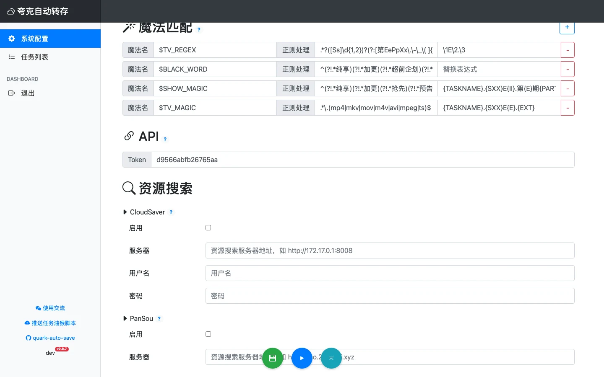Viewport: 604px width, 377px height.
Task: Click the blue run floating button
Action: (x=302, y=358)
